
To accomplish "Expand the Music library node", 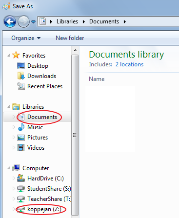I will click(x=14, y=127).
